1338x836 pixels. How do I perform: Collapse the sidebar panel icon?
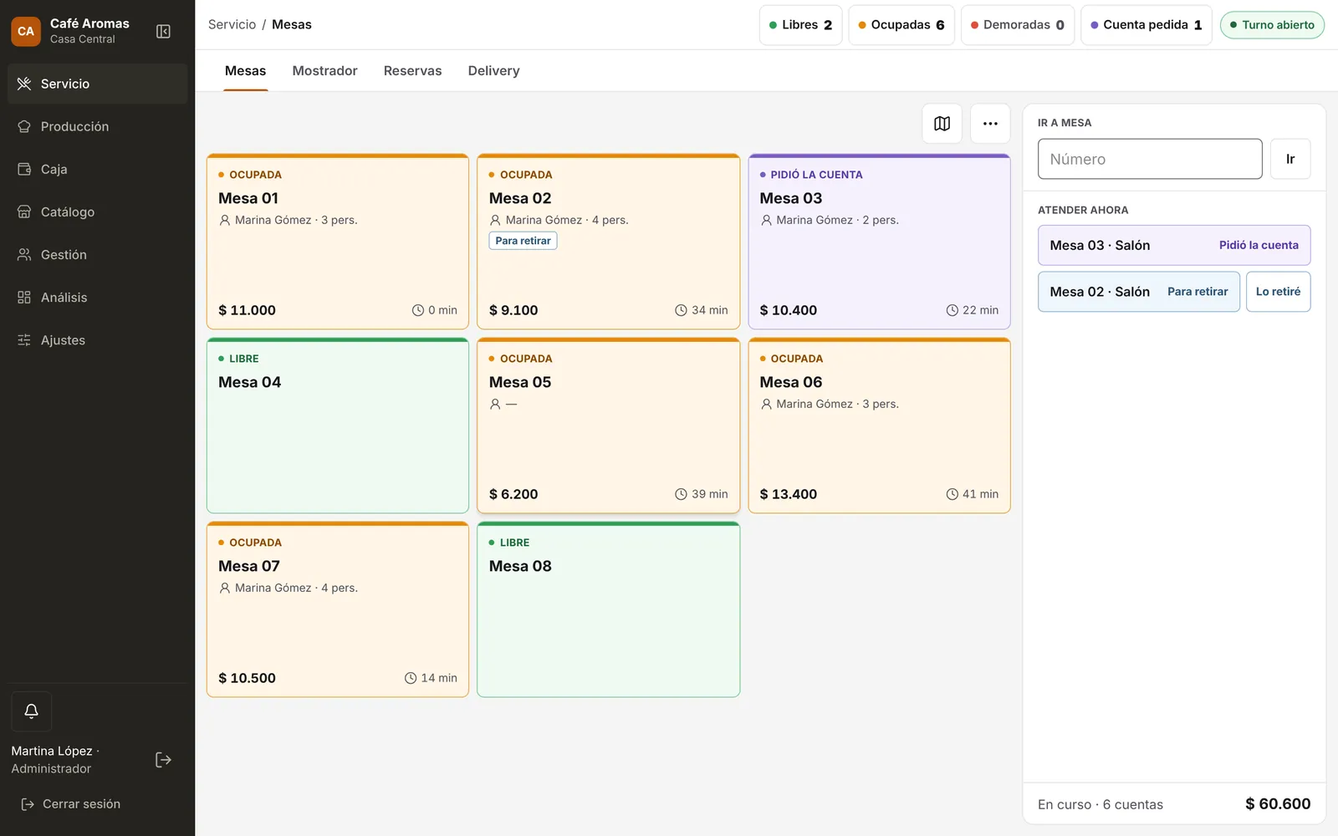pyautogui.click(x=163, y=32)
